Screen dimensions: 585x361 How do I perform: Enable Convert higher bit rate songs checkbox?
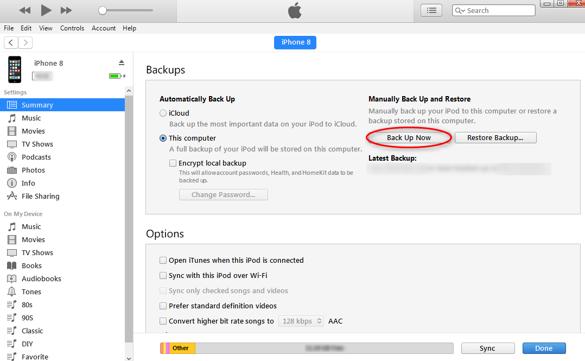pos(163,321)
